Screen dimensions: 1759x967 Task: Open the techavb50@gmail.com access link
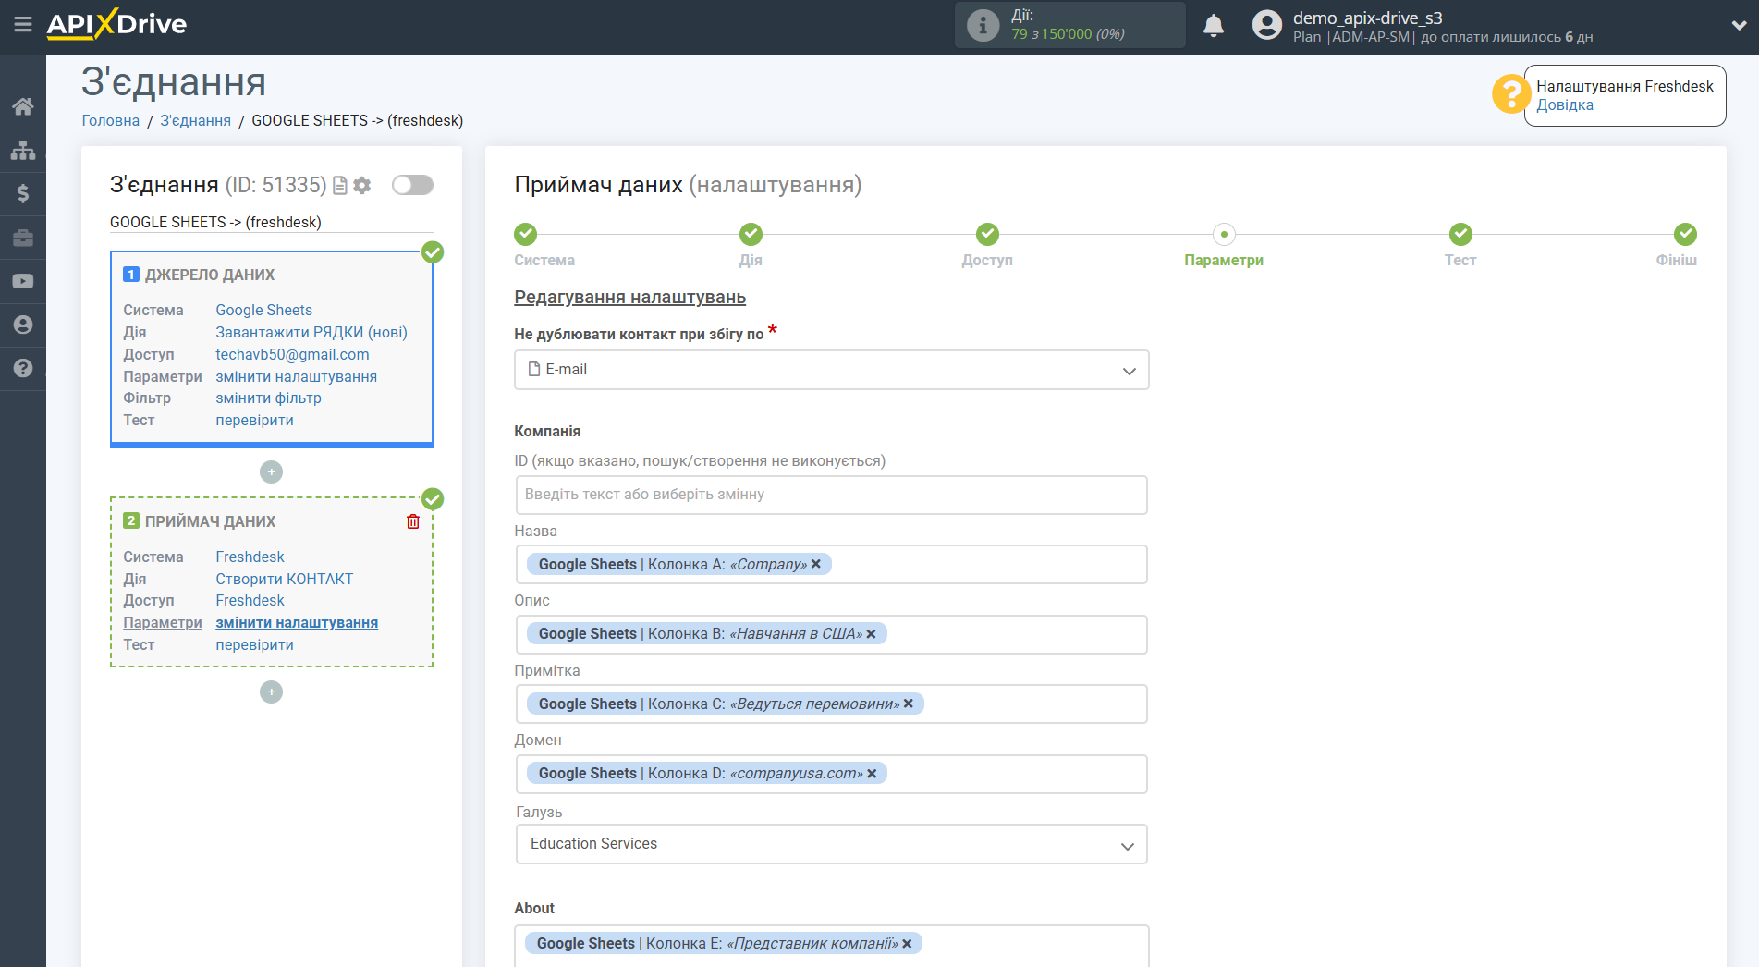pos(292,355)
